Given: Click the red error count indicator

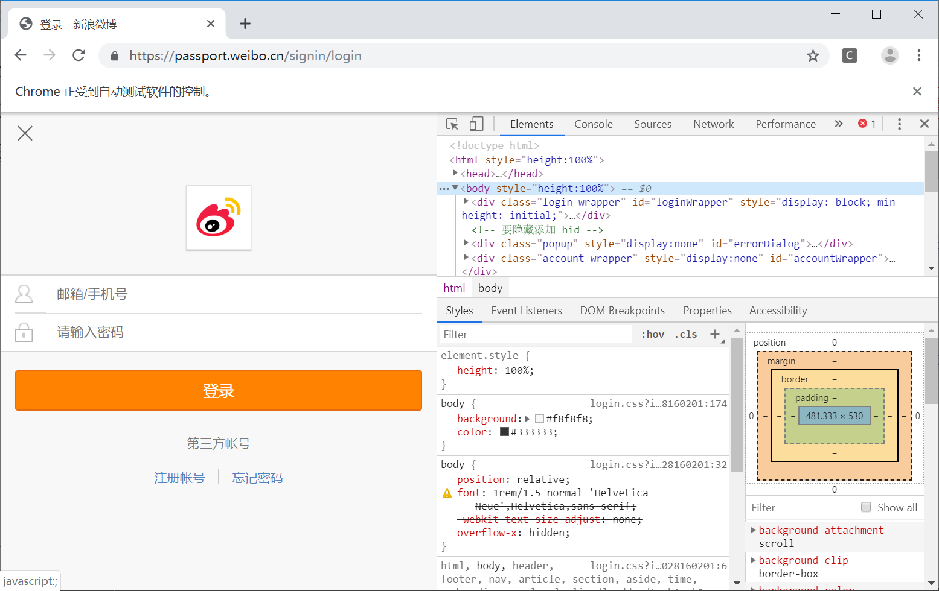Looking at the screenshot, I should tap(867, 124).
